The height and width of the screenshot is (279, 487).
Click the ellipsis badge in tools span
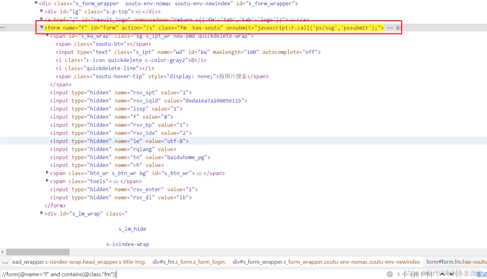point(116,182)
